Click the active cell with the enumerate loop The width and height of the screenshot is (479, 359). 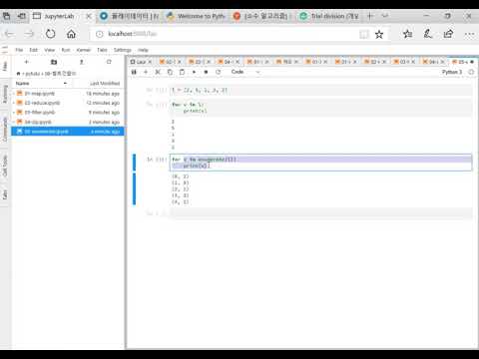tap(320, 163)
